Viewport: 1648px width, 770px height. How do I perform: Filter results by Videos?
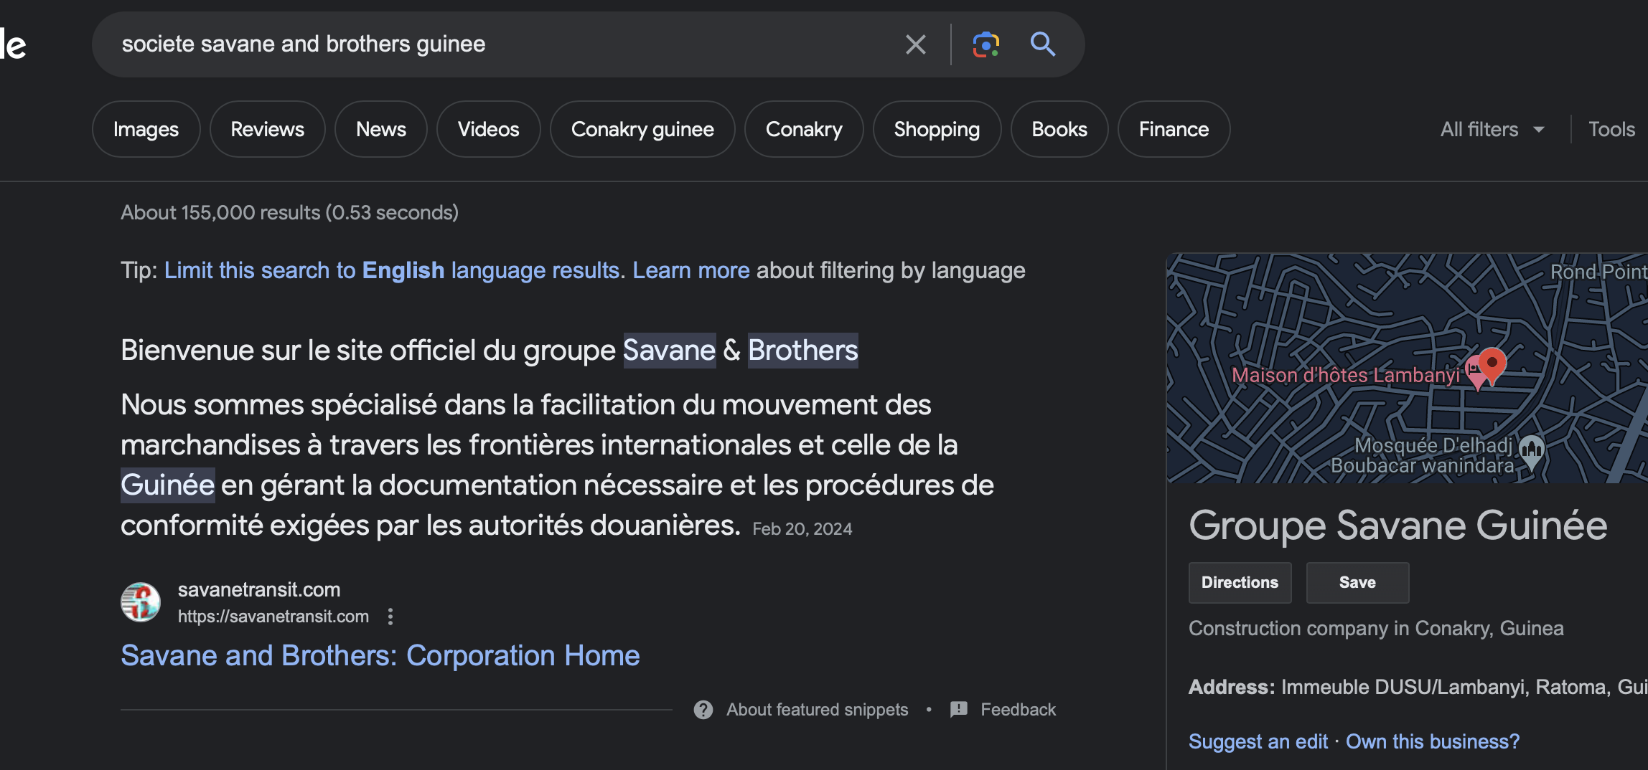(x=489, y=130)
